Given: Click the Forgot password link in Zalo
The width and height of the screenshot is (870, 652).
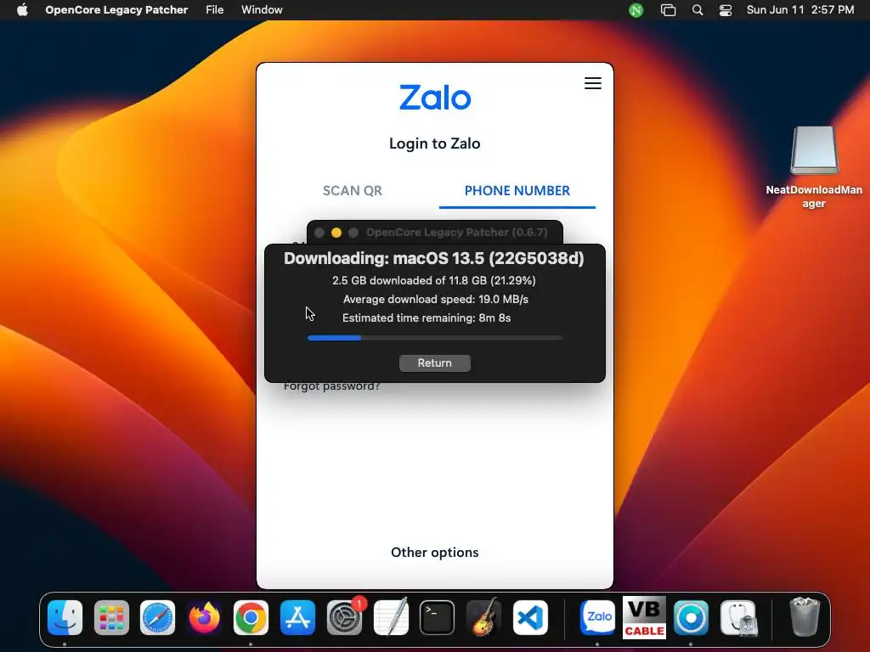Looking at the screenshot, I should click(332, 386).
